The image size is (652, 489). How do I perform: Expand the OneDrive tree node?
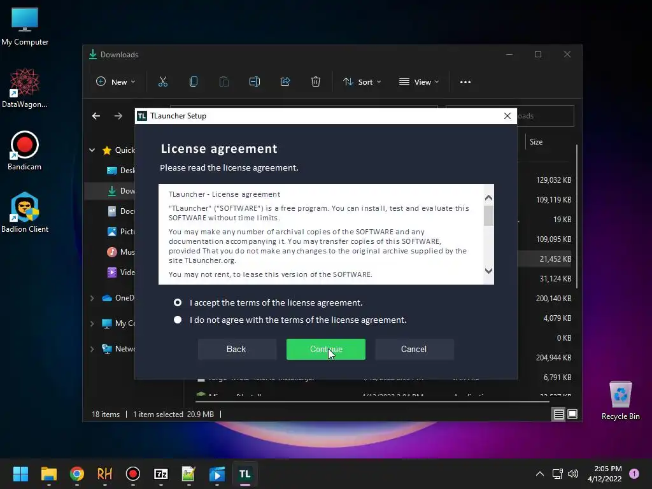[x=92, y=298]
